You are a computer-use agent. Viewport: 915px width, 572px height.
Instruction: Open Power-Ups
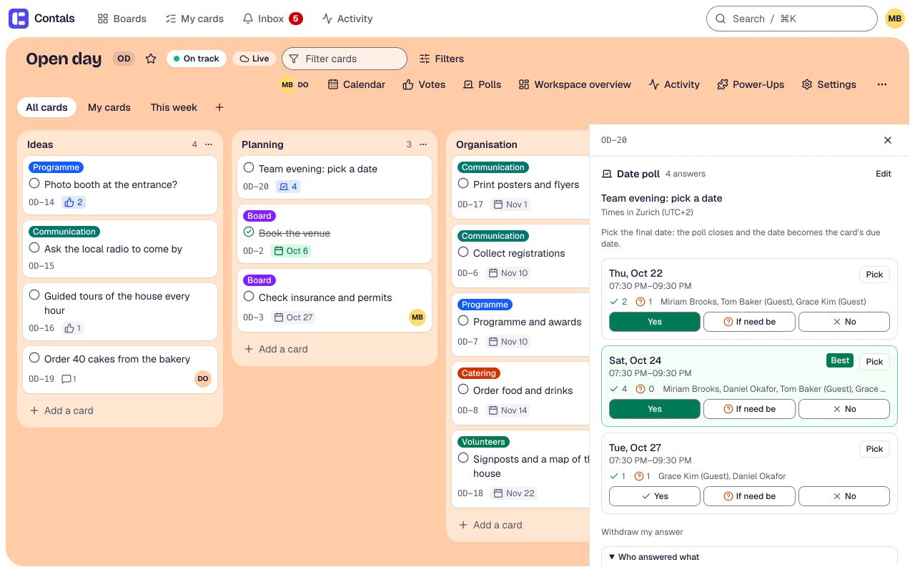[751, 84]
